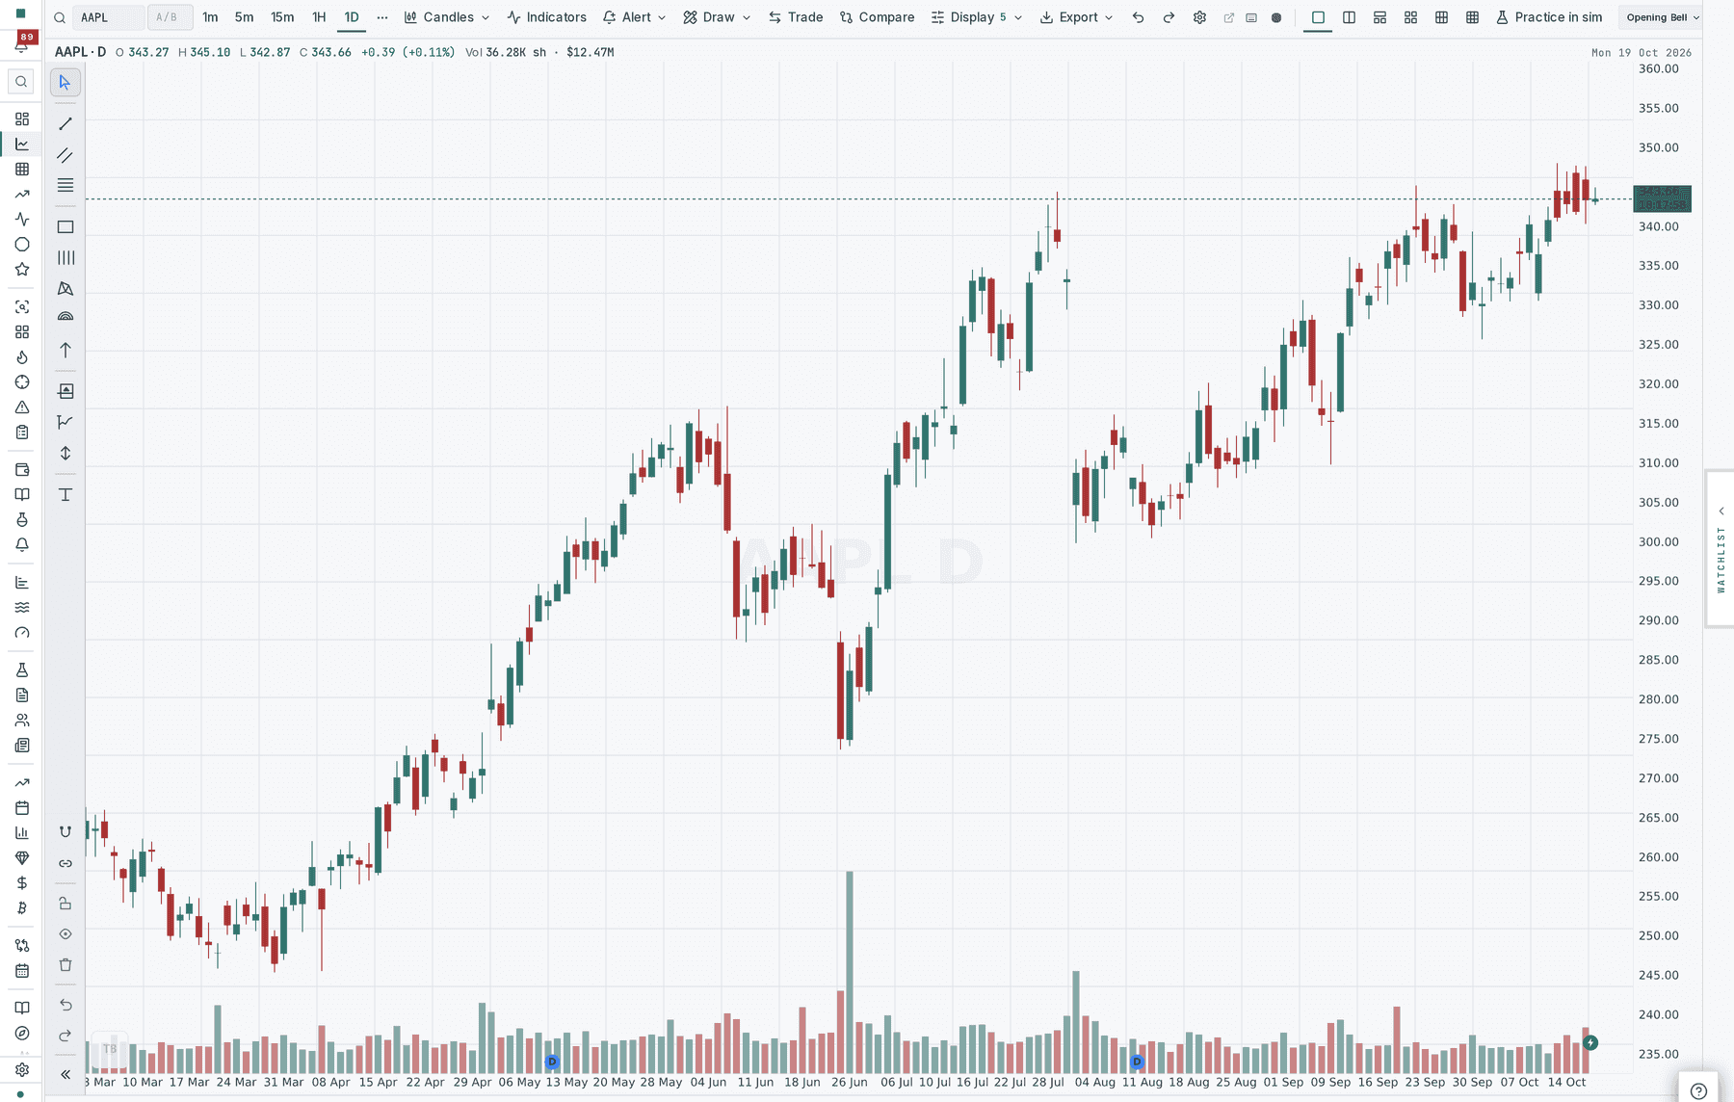The height and width of the screenshot is (1102, 1734).
Task: Open notifications bell with 89 badge
Action: click(22, 42)
